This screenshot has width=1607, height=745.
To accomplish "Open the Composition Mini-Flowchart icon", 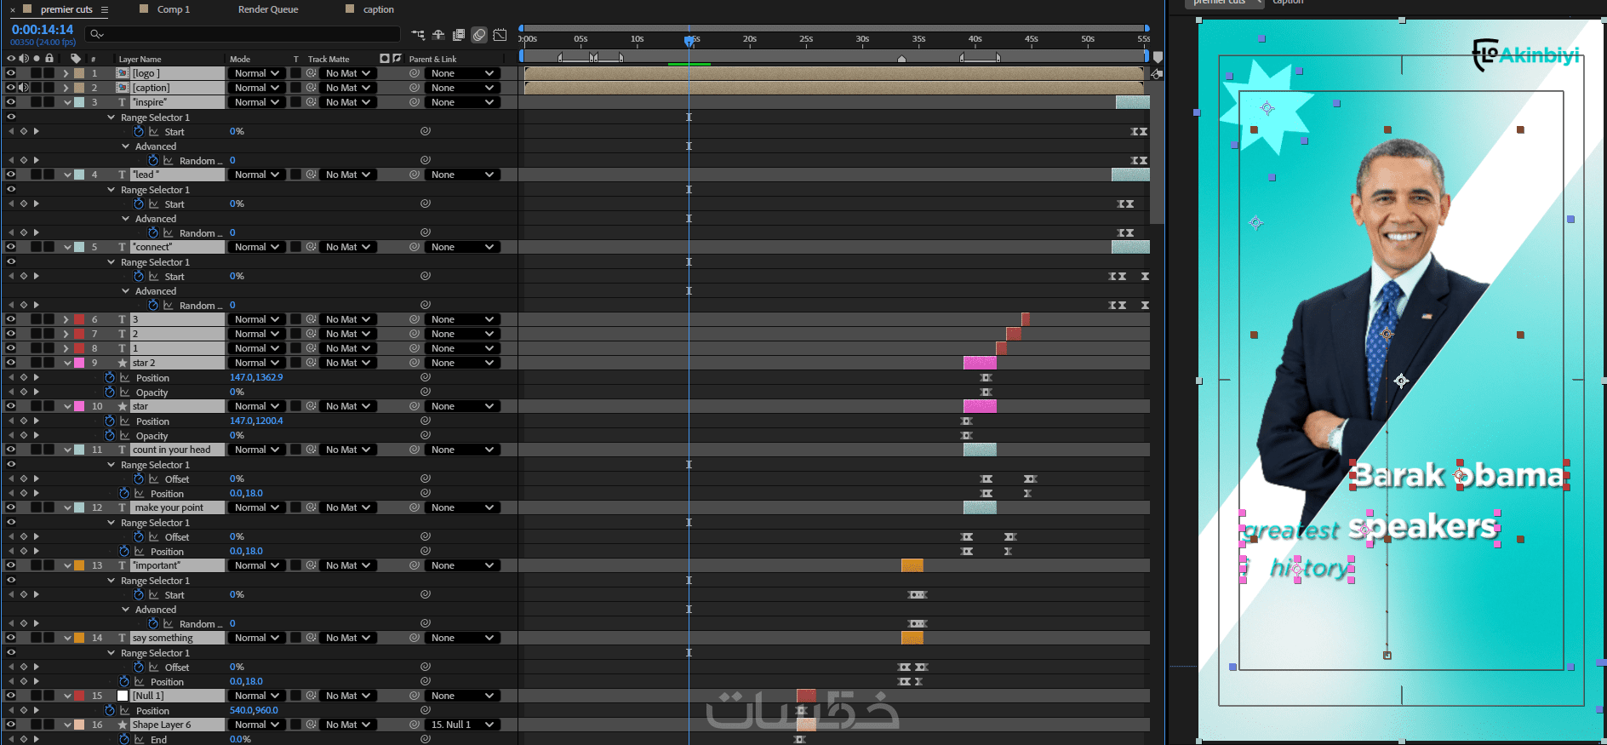I will tap(418, 35).
